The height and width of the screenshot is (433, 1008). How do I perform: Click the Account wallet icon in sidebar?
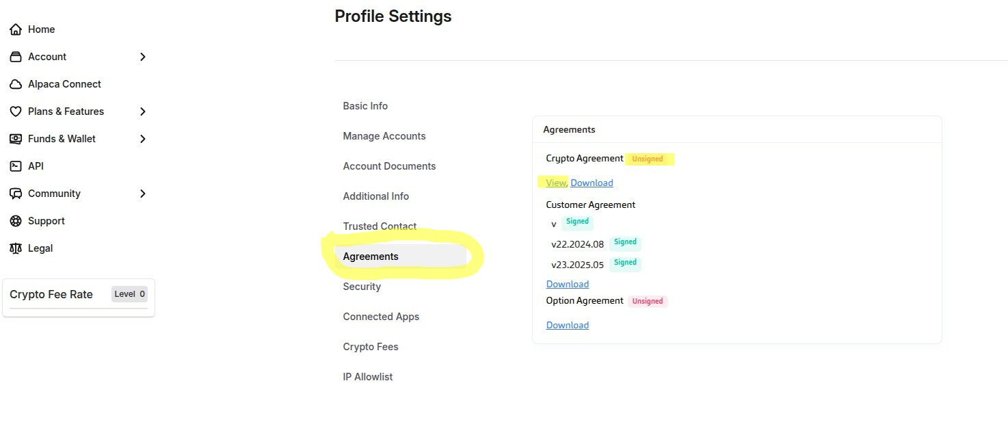(x=16, y=57)
